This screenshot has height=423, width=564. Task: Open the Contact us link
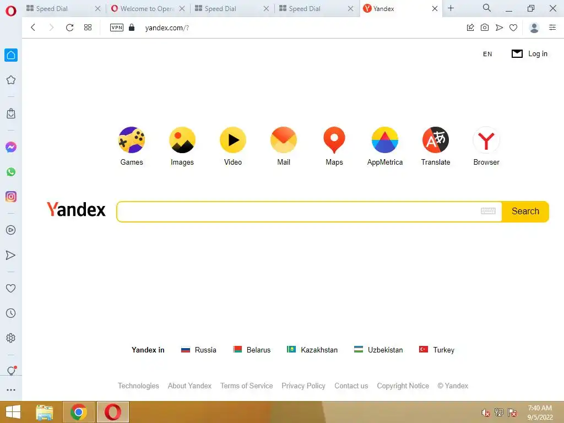351,386
